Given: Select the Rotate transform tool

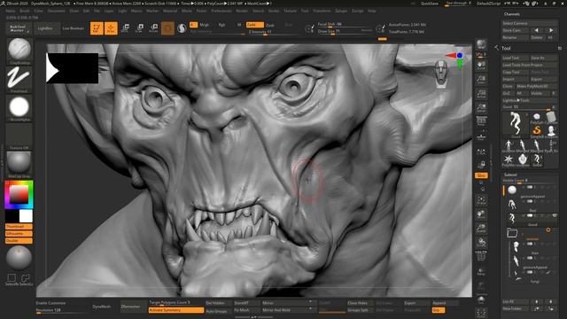Looking at the screenshot, I should tap(153, 28).
